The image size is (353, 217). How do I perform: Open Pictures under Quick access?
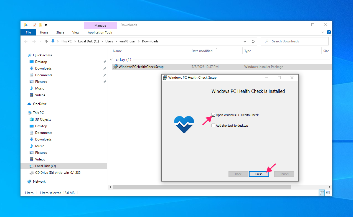tap(41, 82)
